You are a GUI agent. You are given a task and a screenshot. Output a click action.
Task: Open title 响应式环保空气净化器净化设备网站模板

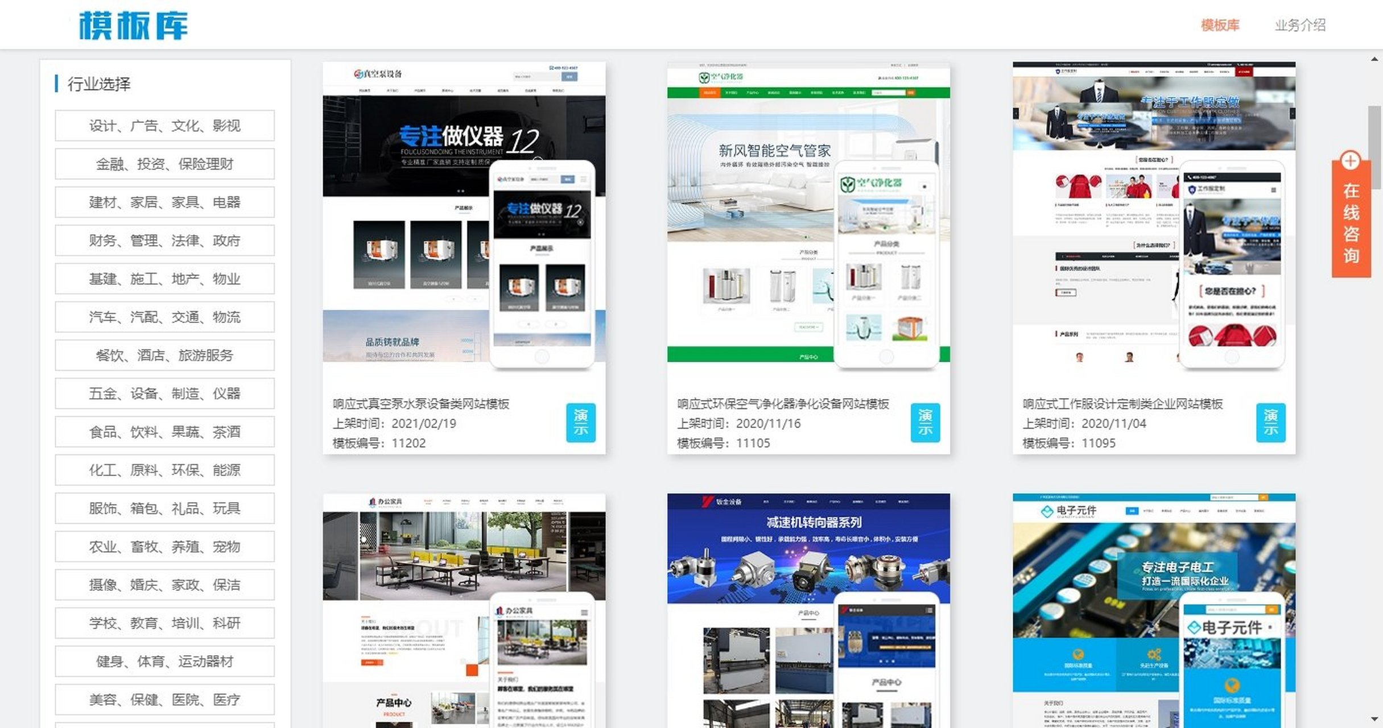click(783, 404)
